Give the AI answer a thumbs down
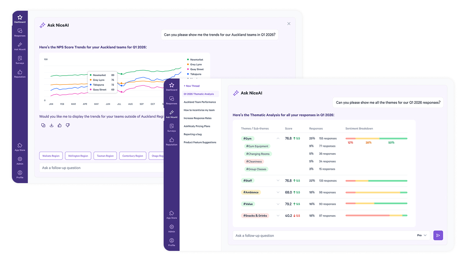Image resolution: width=466 pixels, height=262 pixels. tap(68, 125)
